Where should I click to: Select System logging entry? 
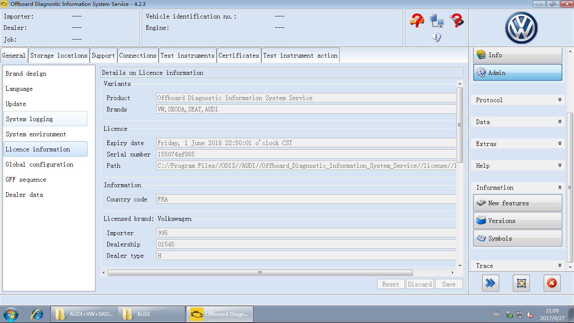[45, 119]
